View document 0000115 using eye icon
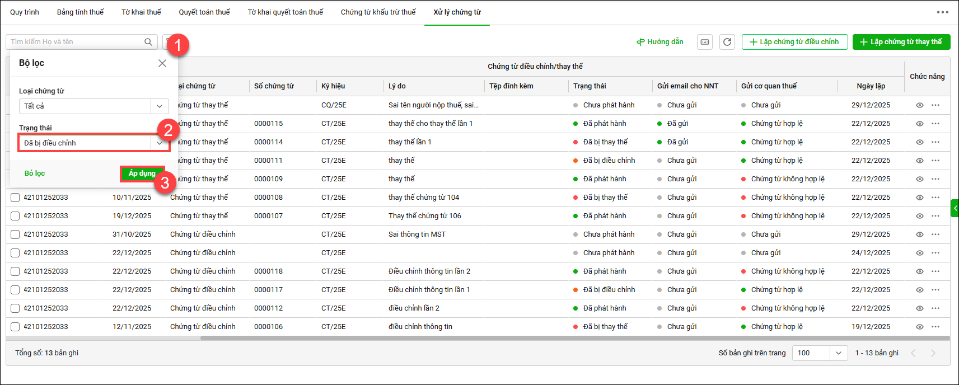Viewport: 959px width, 385px height. tap(919, 124)
